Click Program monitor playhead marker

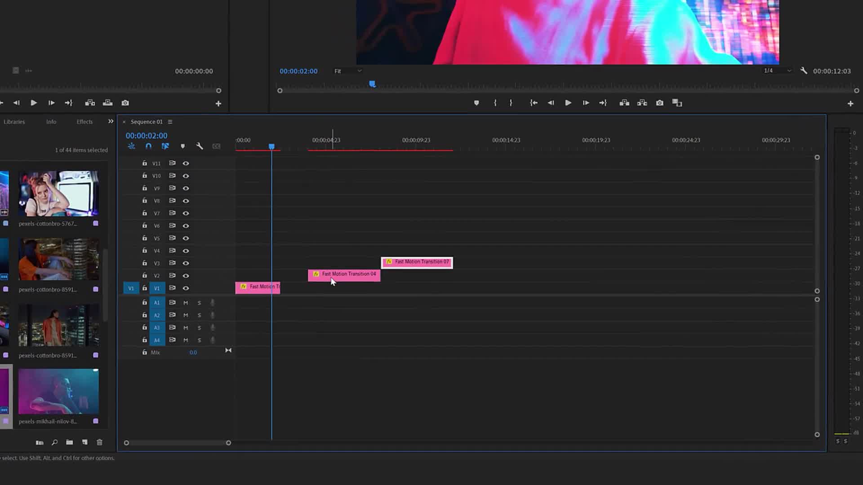(x=372, y=84)
